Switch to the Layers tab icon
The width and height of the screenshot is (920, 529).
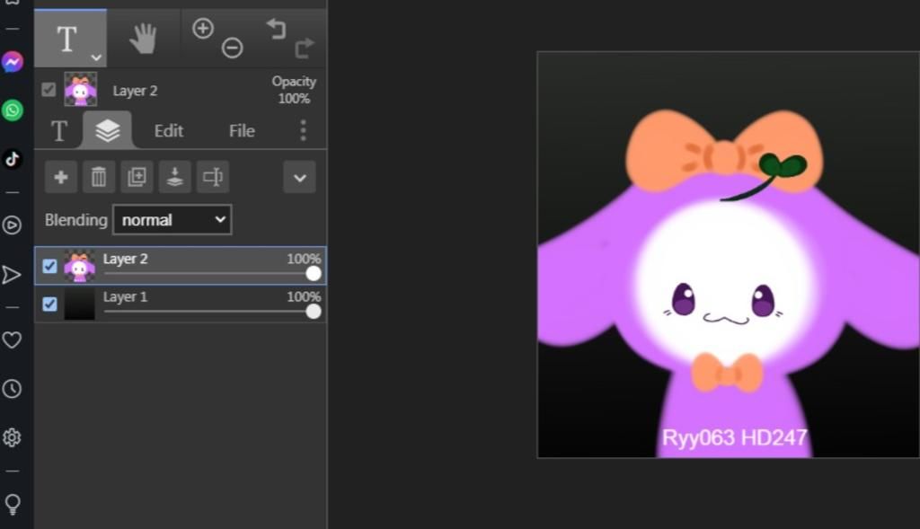(108, 130)
